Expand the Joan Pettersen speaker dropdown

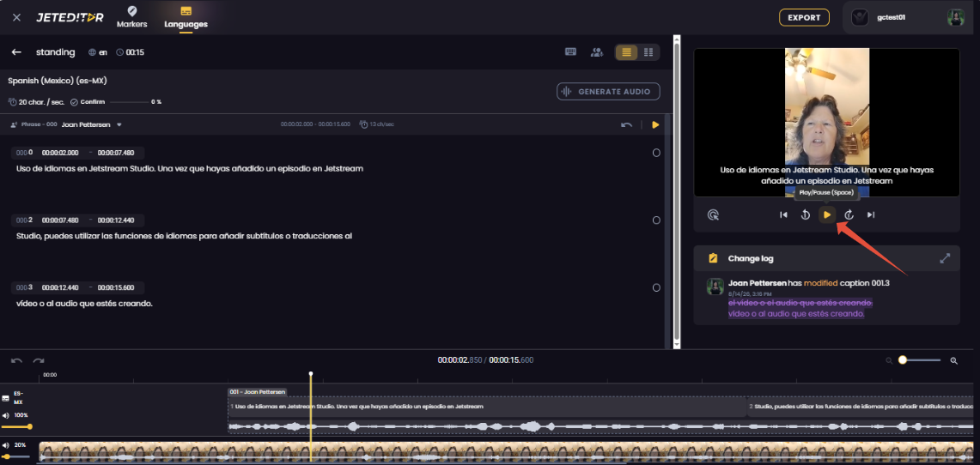tap(119, 125)
